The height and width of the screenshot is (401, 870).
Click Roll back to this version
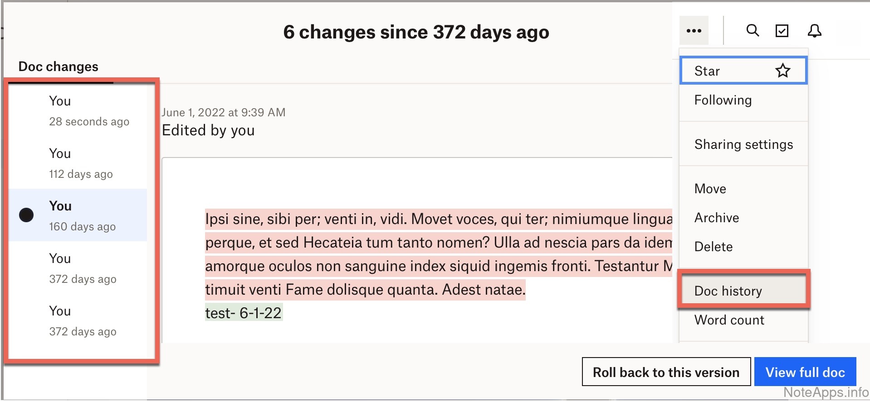click(666, 372)
